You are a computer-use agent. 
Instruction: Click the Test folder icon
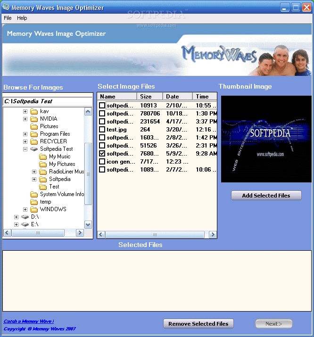pos(43,187)
